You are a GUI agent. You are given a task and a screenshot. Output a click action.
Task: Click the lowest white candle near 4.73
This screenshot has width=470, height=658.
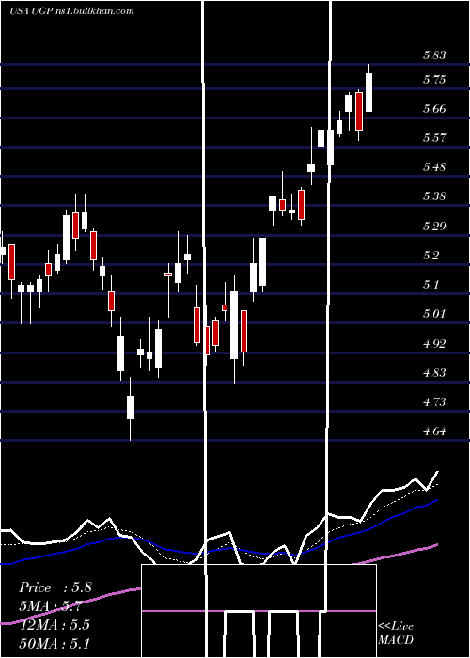click(x=131, y=407)
